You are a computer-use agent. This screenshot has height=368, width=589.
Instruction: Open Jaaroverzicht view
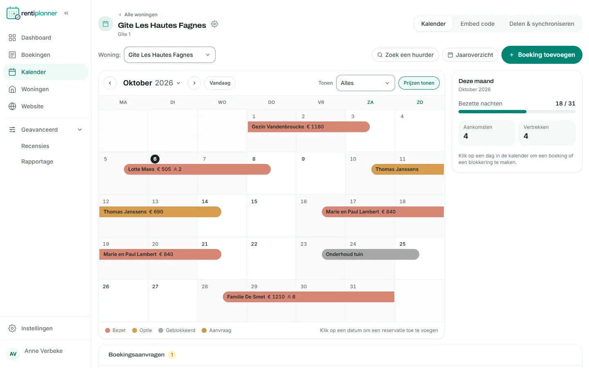[470, 55]
